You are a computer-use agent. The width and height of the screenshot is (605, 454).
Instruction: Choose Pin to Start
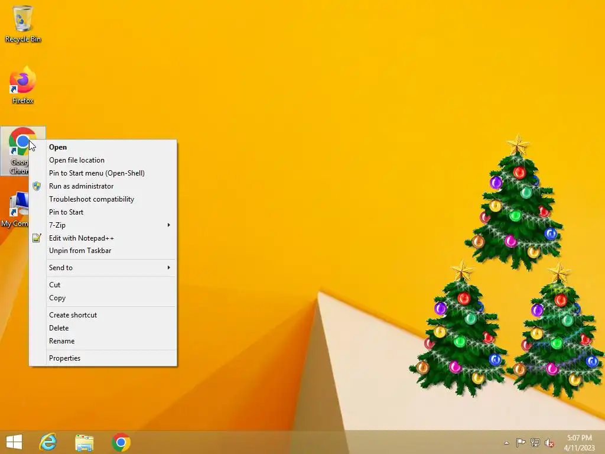pos(103,212)
